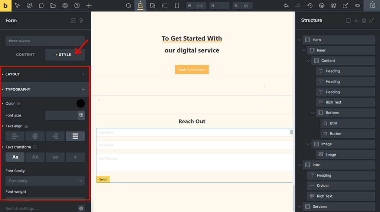Screen dimensions: 380x212
Task: Open the pages icon in toolbar
Action: pyautogui.click(x=41, y=6)
